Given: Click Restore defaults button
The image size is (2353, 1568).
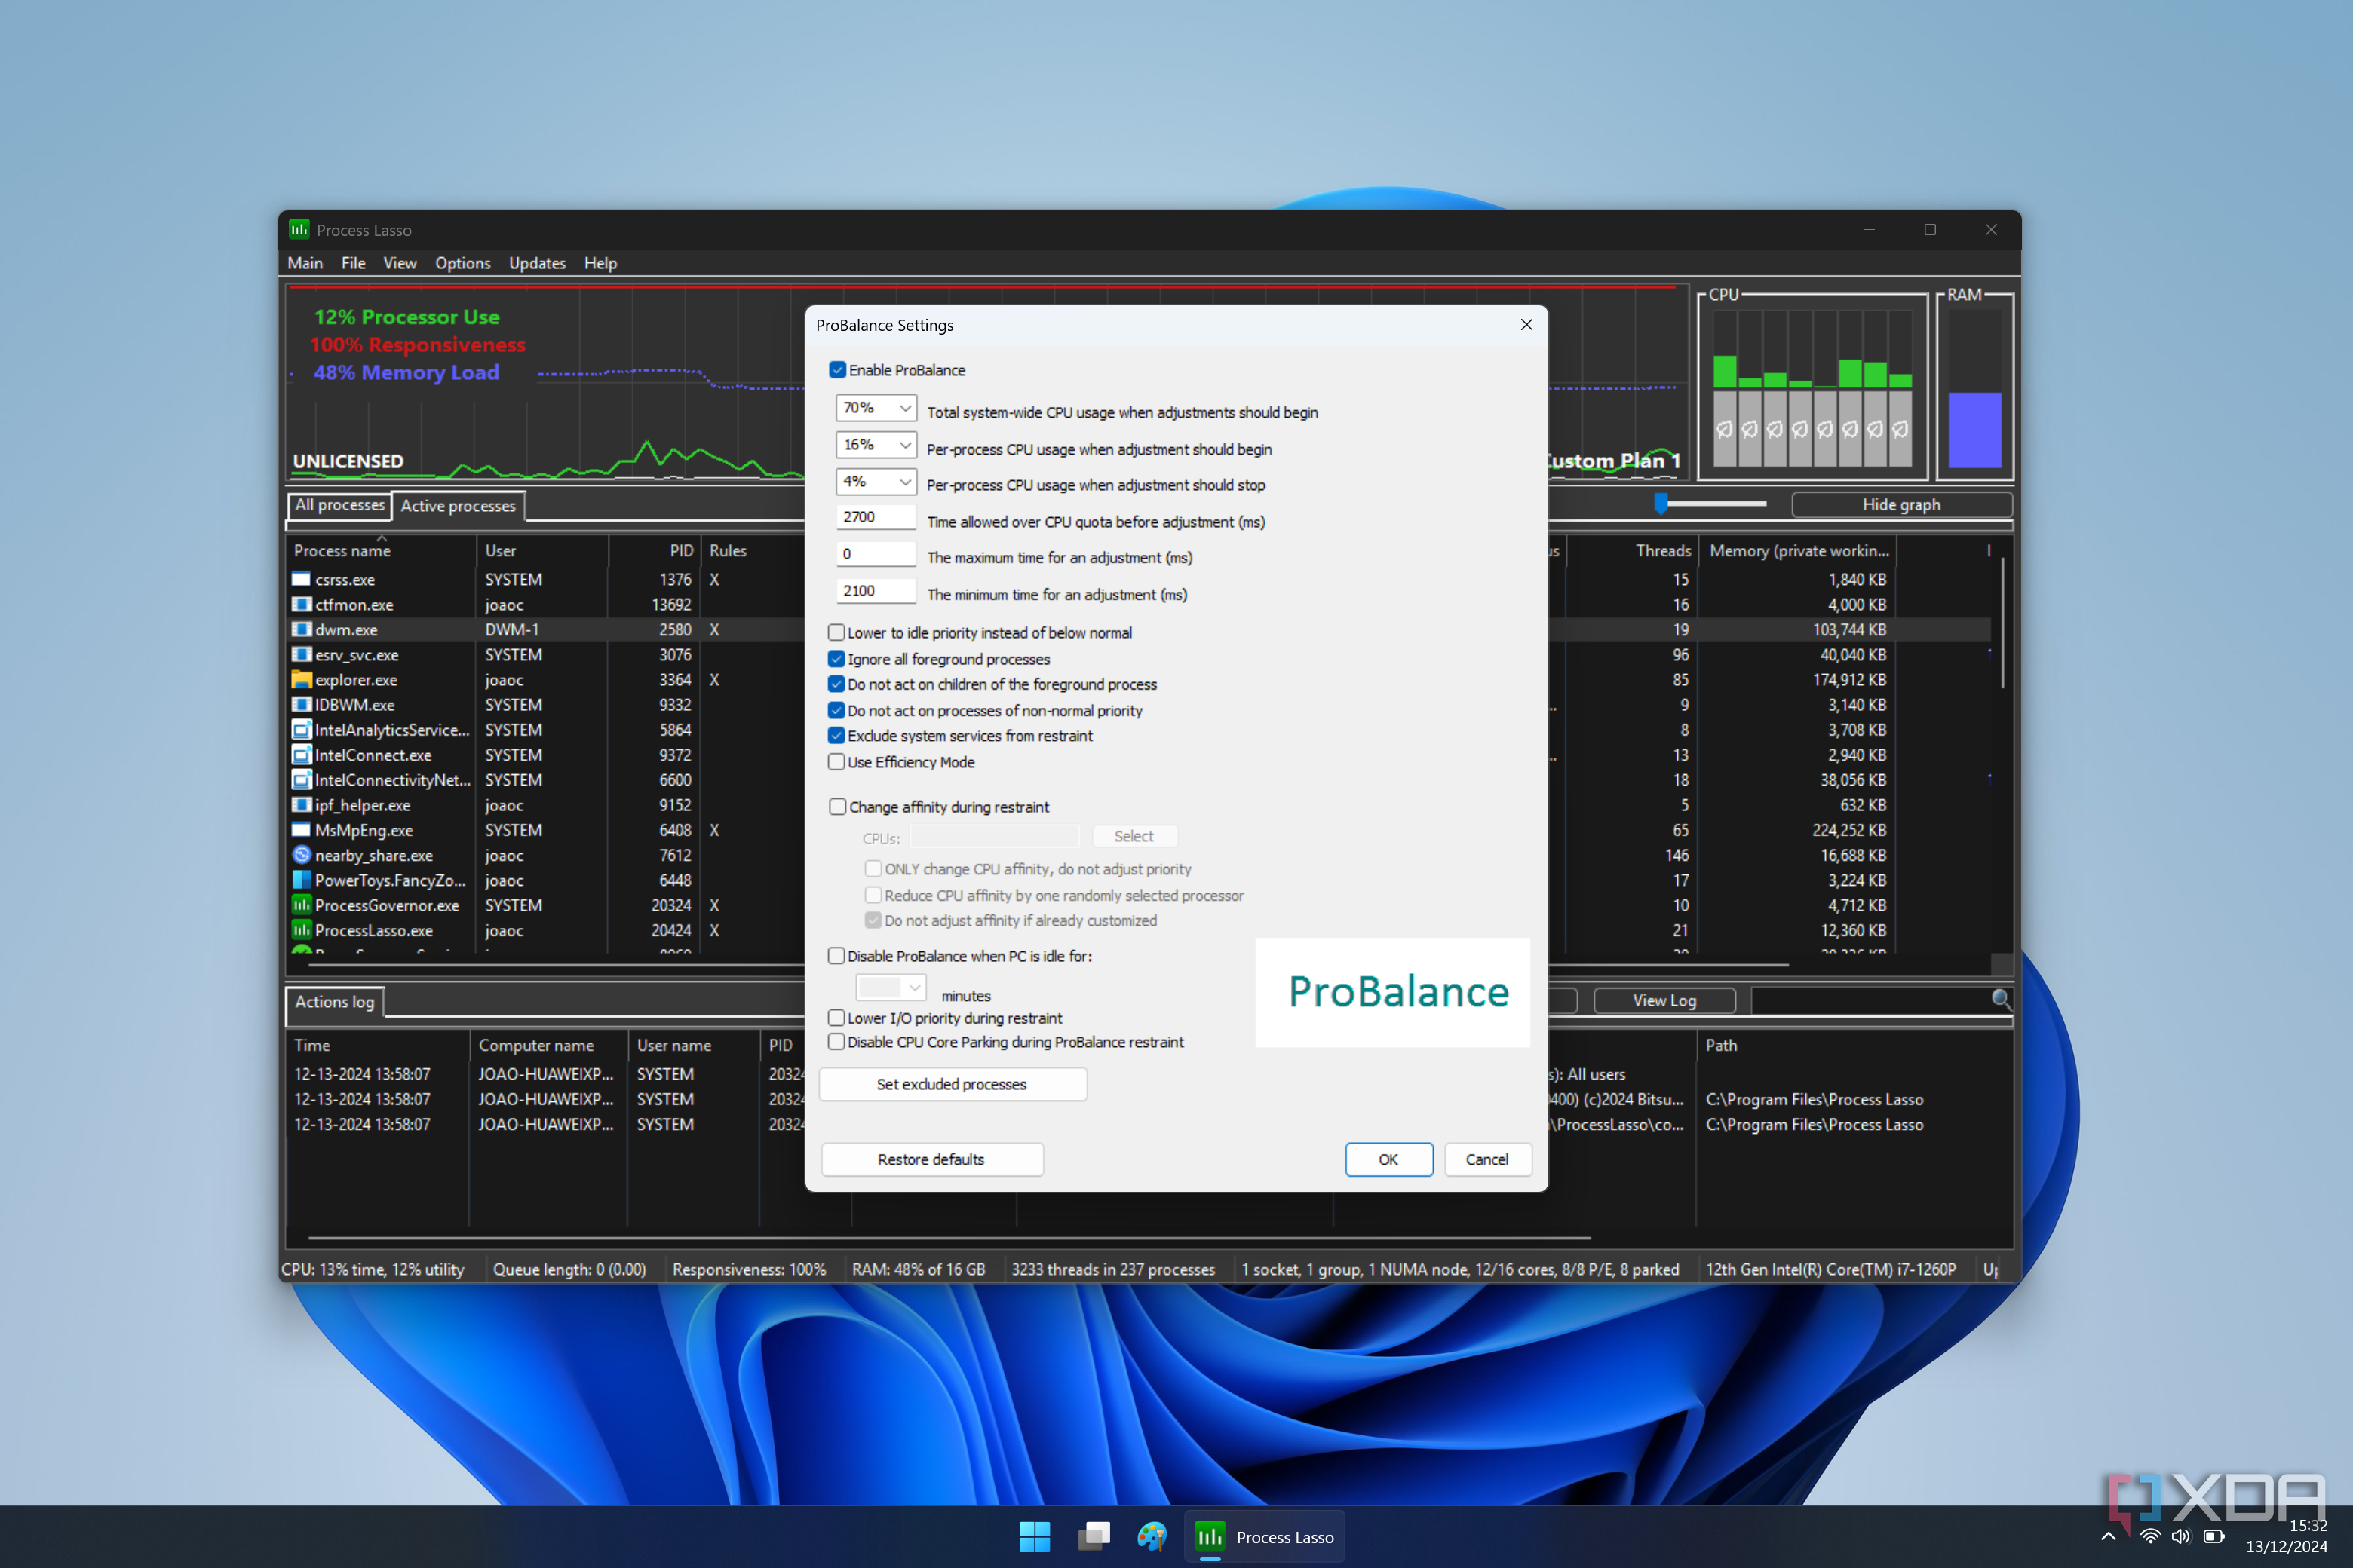Looking at the screenshot, I should [x=931, y=1159].
